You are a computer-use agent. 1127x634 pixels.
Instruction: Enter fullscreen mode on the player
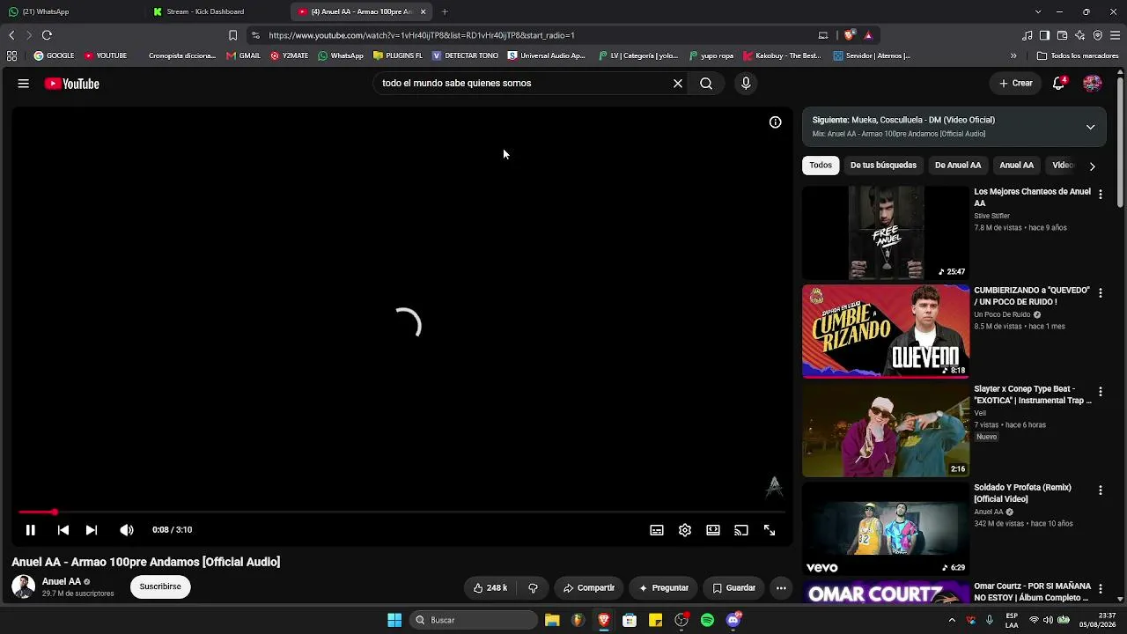point(770,530)
